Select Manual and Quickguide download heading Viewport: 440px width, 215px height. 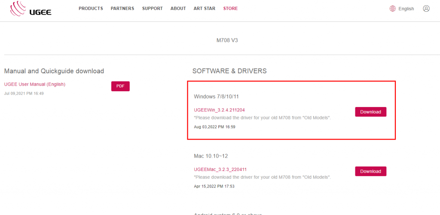(54, 71)
